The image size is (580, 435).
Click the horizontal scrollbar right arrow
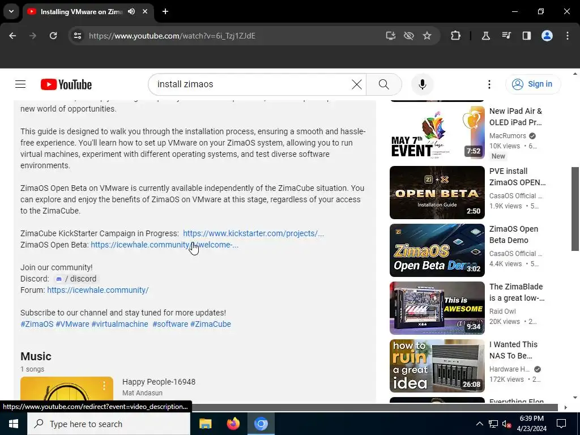click(x=565, y=407)
